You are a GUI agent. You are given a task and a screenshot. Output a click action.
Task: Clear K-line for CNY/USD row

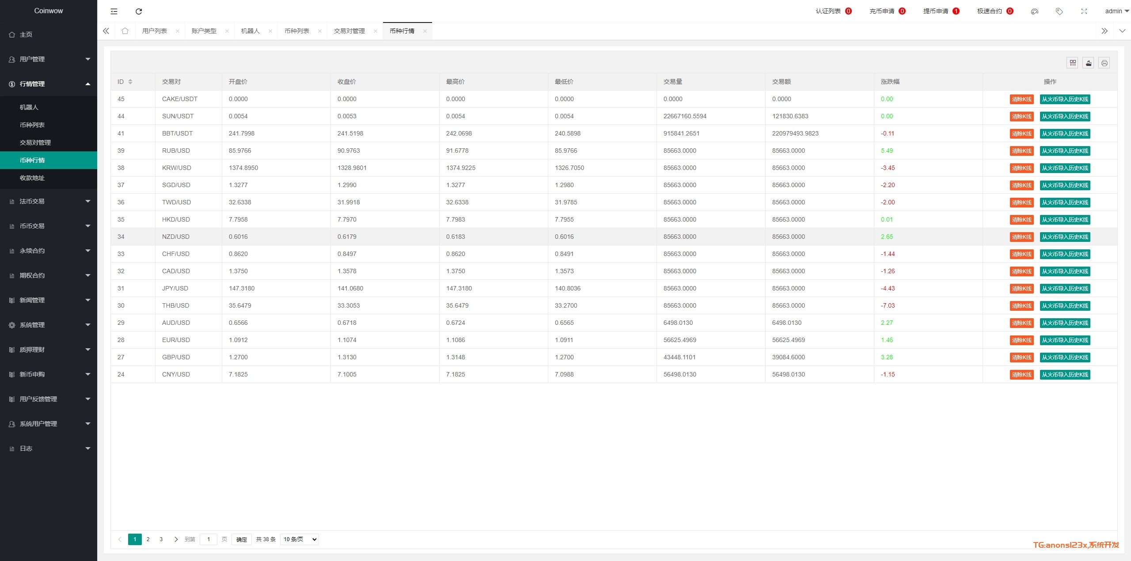click(1022, 375)
